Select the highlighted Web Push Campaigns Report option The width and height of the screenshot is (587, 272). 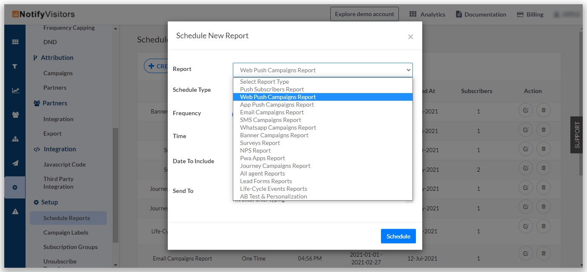(x=323, y=97)
